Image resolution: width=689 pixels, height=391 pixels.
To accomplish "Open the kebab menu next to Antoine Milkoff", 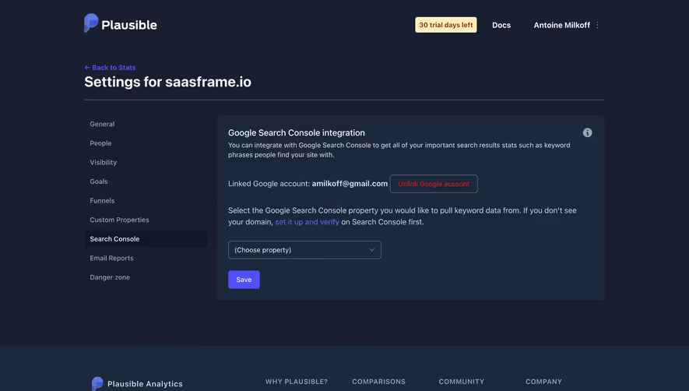I will pos(597,26).
